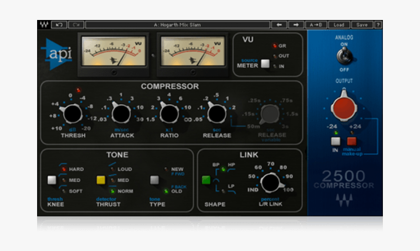Go to previous preset with left arrow
The height and width of the screenshot is (251, 420).
279,25
